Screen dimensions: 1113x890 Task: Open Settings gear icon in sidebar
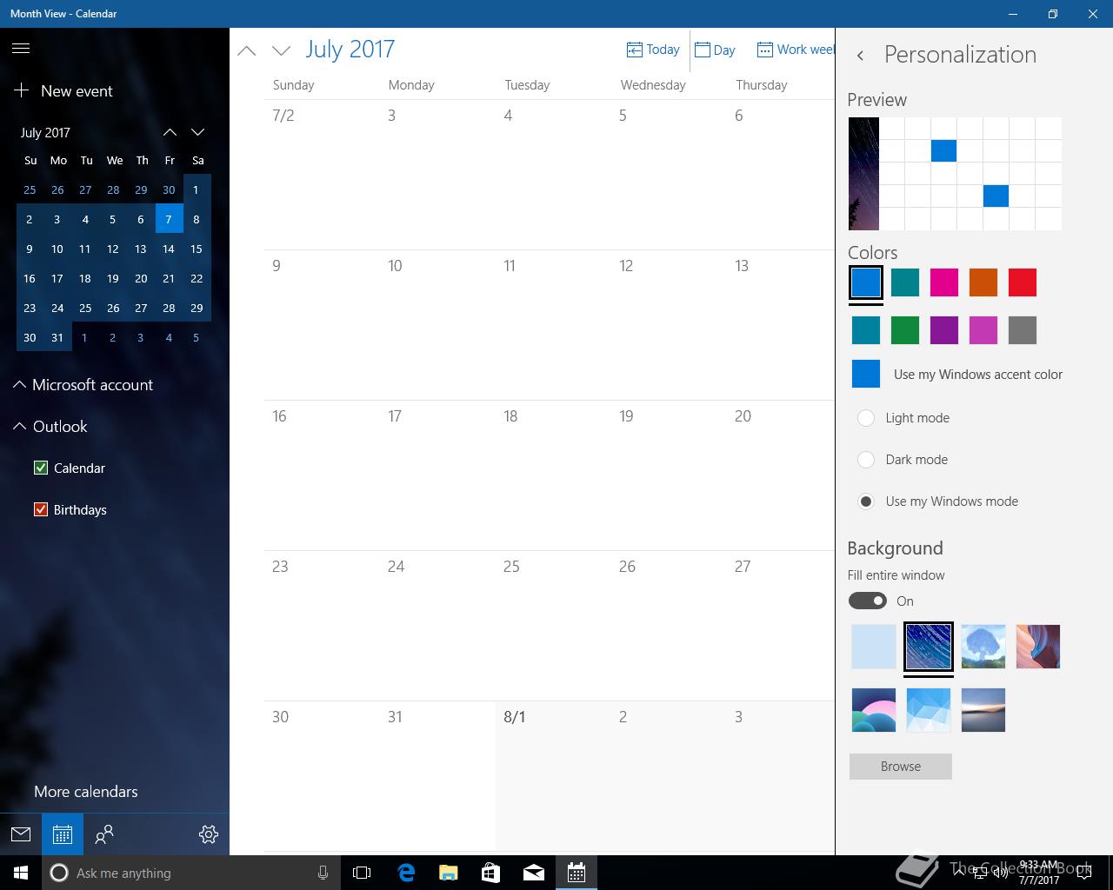209,834
